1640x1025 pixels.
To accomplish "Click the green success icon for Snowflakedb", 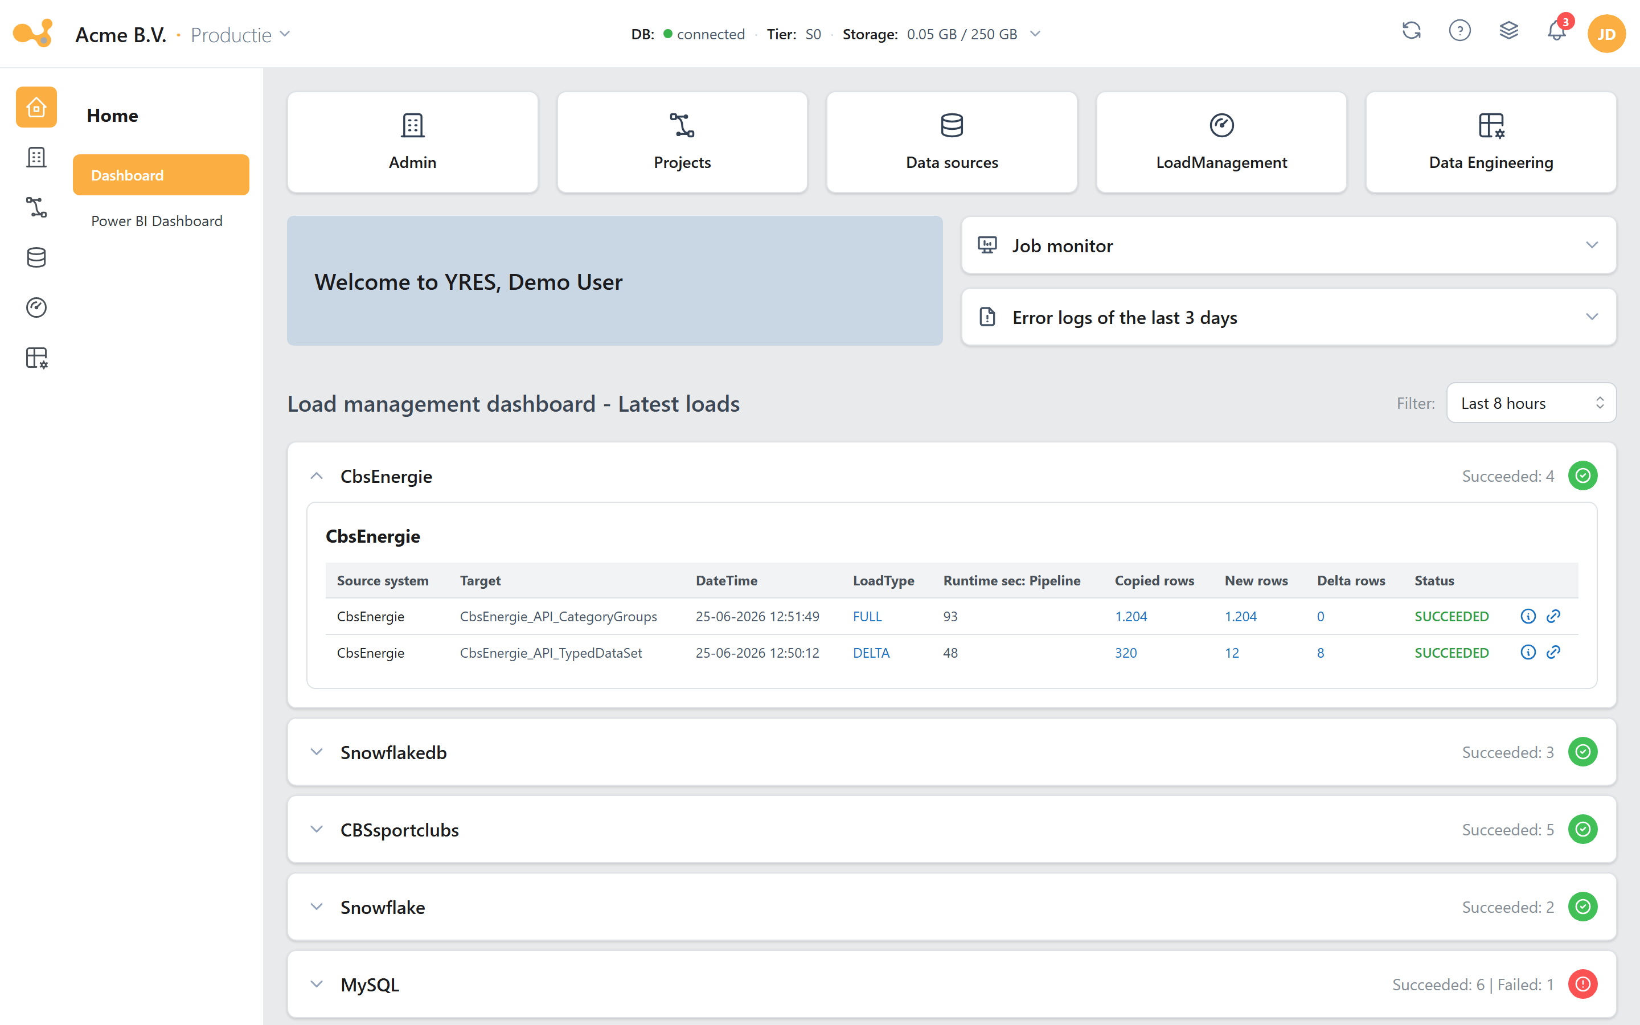I will [x=1583, y=752].
